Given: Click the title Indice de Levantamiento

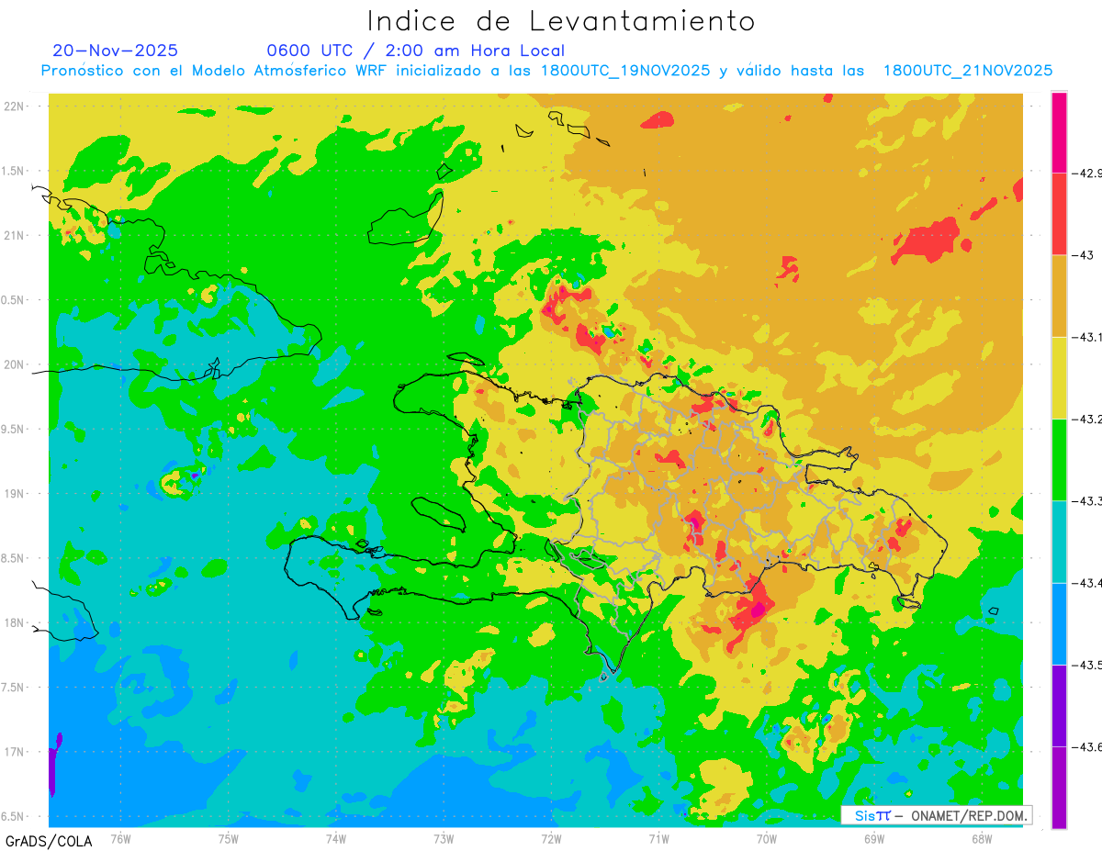Looking at the screenshot, I should coord(561,21).
